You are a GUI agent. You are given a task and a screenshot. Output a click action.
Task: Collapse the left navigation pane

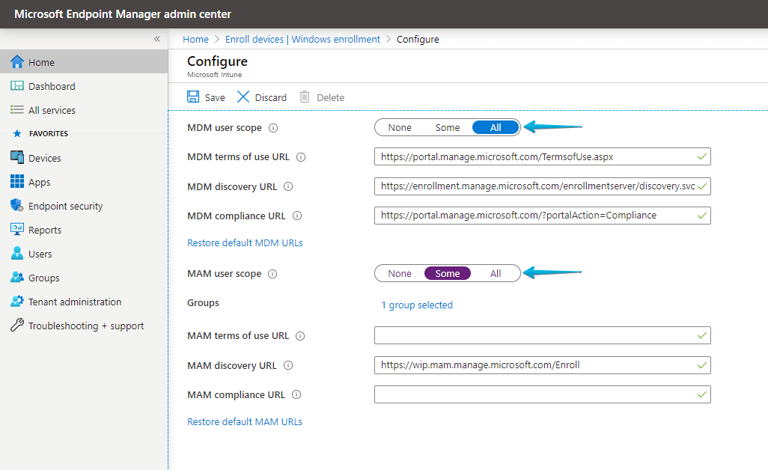coord(158,39)
